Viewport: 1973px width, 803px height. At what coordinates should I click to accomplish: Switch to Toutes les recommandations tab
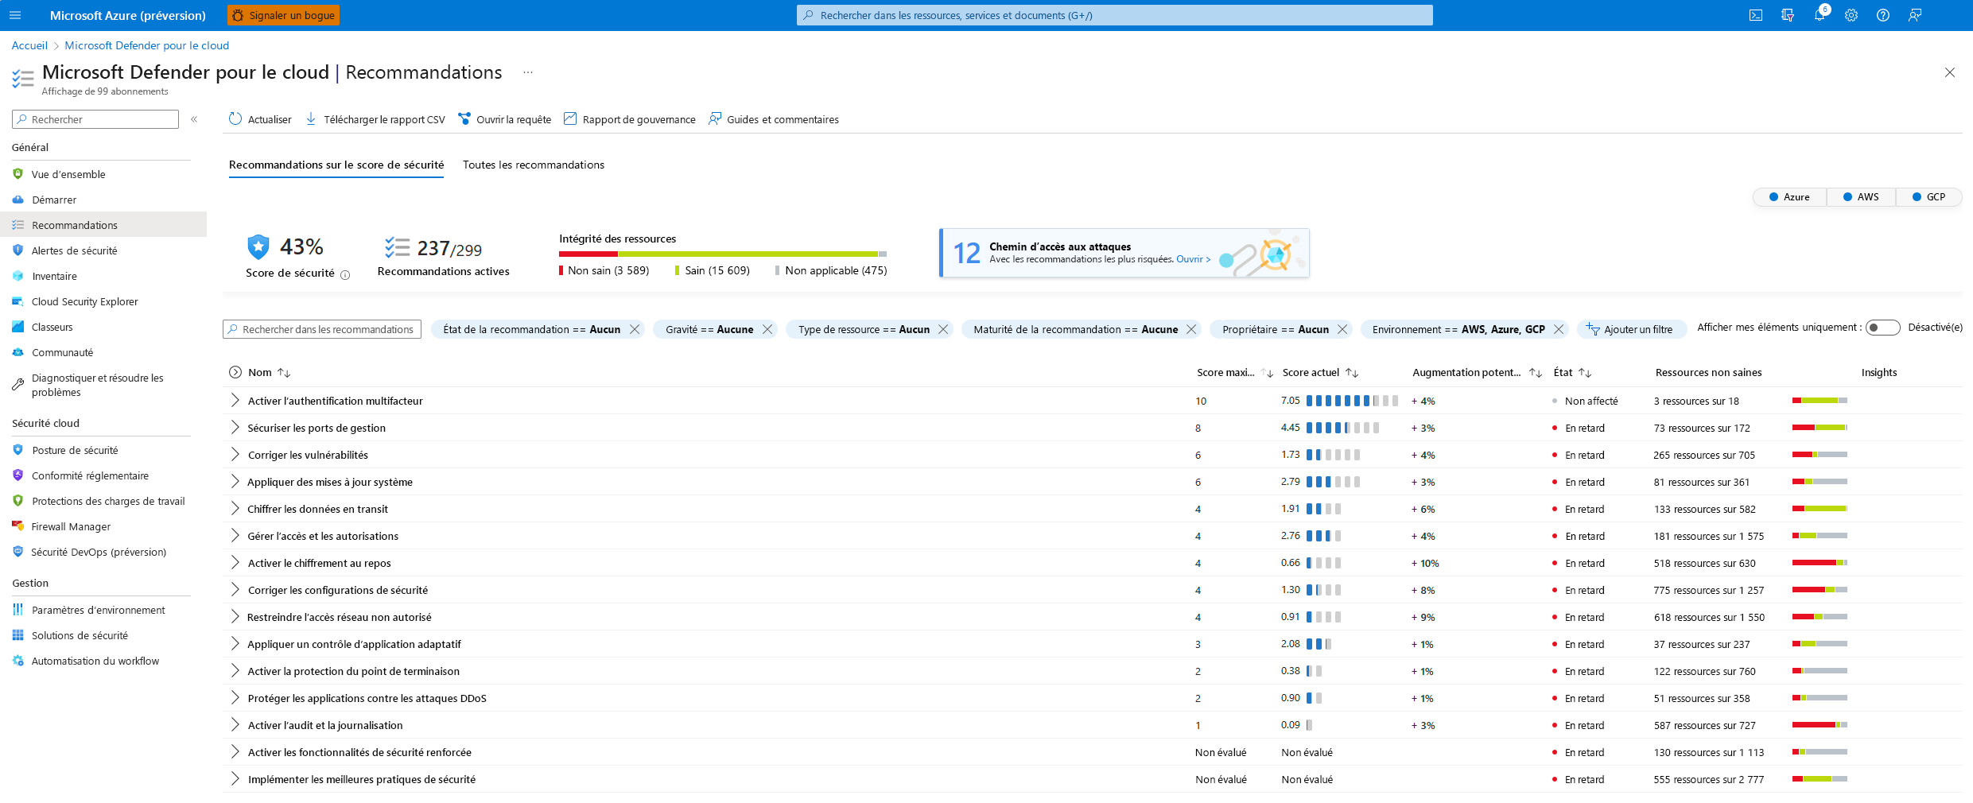[534, 165]
